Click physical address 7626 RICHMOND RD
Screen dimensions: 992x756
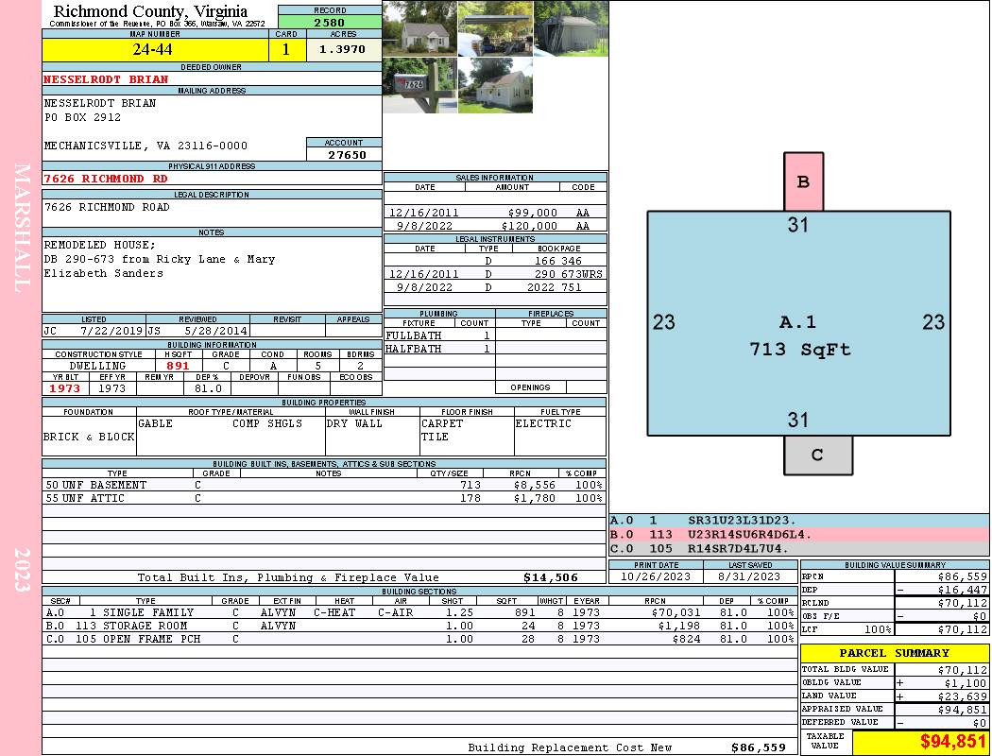[x=106, y=179]
